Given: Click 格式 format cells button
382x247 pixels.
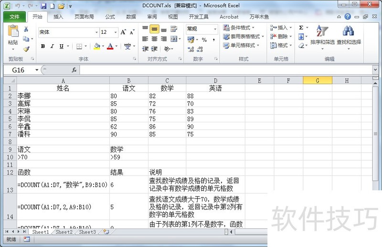Looking at the screenshot, I should coord(281,45).
